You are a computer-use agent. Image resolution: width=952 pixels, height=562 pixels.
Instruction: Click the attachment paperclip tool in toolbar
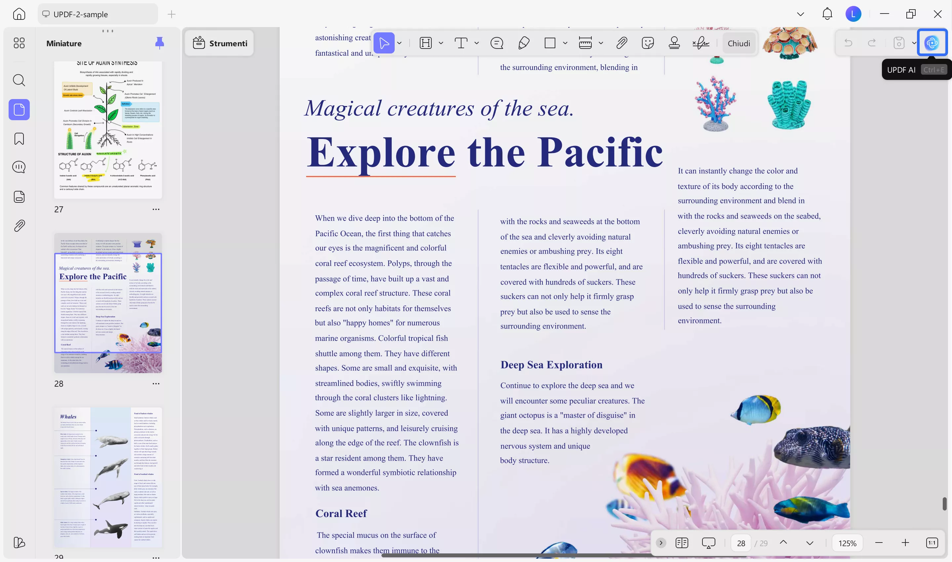[x=621, y=43]
